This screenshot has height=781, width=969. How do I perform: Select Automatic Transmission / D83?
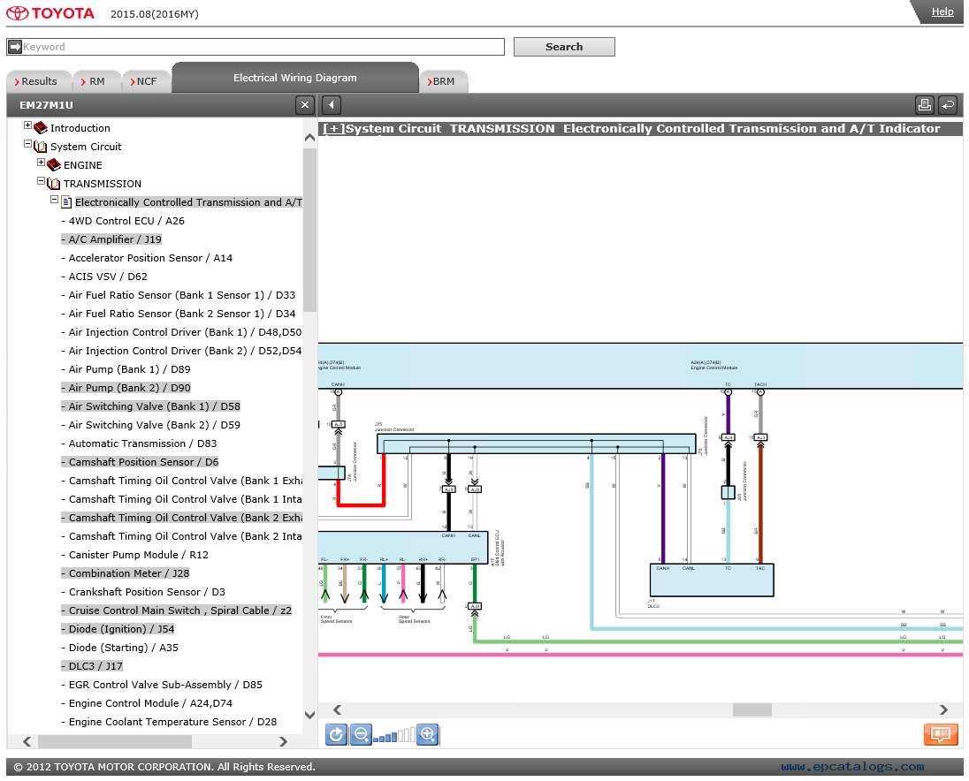pyautogui.click(x=139, y=444)
